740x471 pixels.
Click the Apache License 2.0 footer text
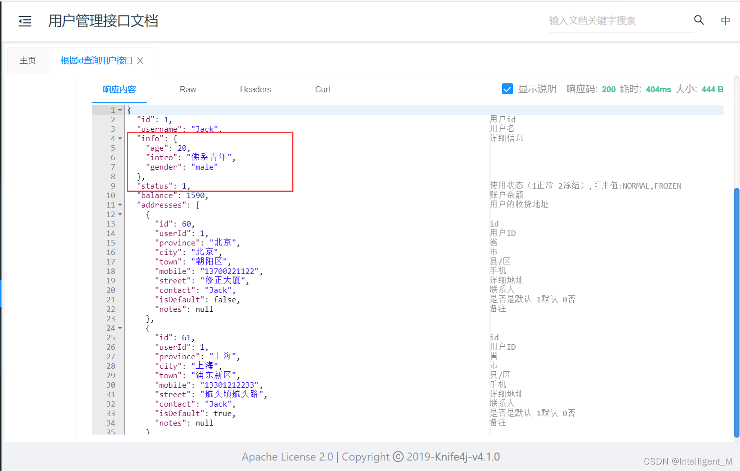[287, 457]
